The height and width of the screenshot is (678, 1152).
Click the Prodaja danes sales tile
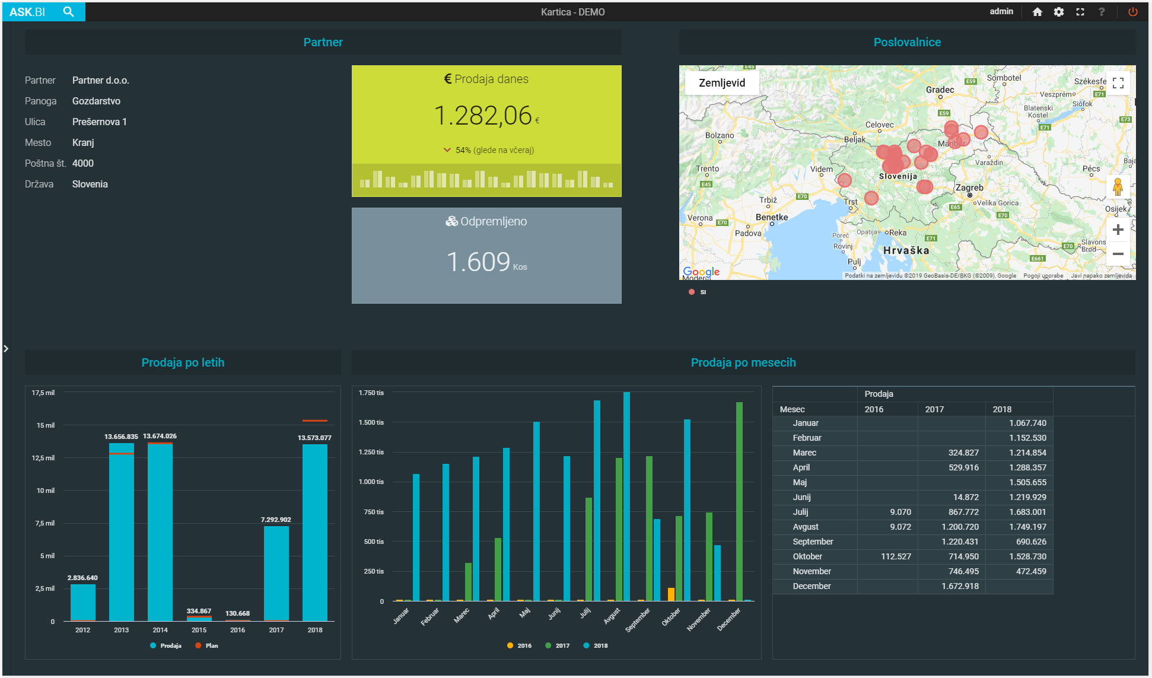486,130
